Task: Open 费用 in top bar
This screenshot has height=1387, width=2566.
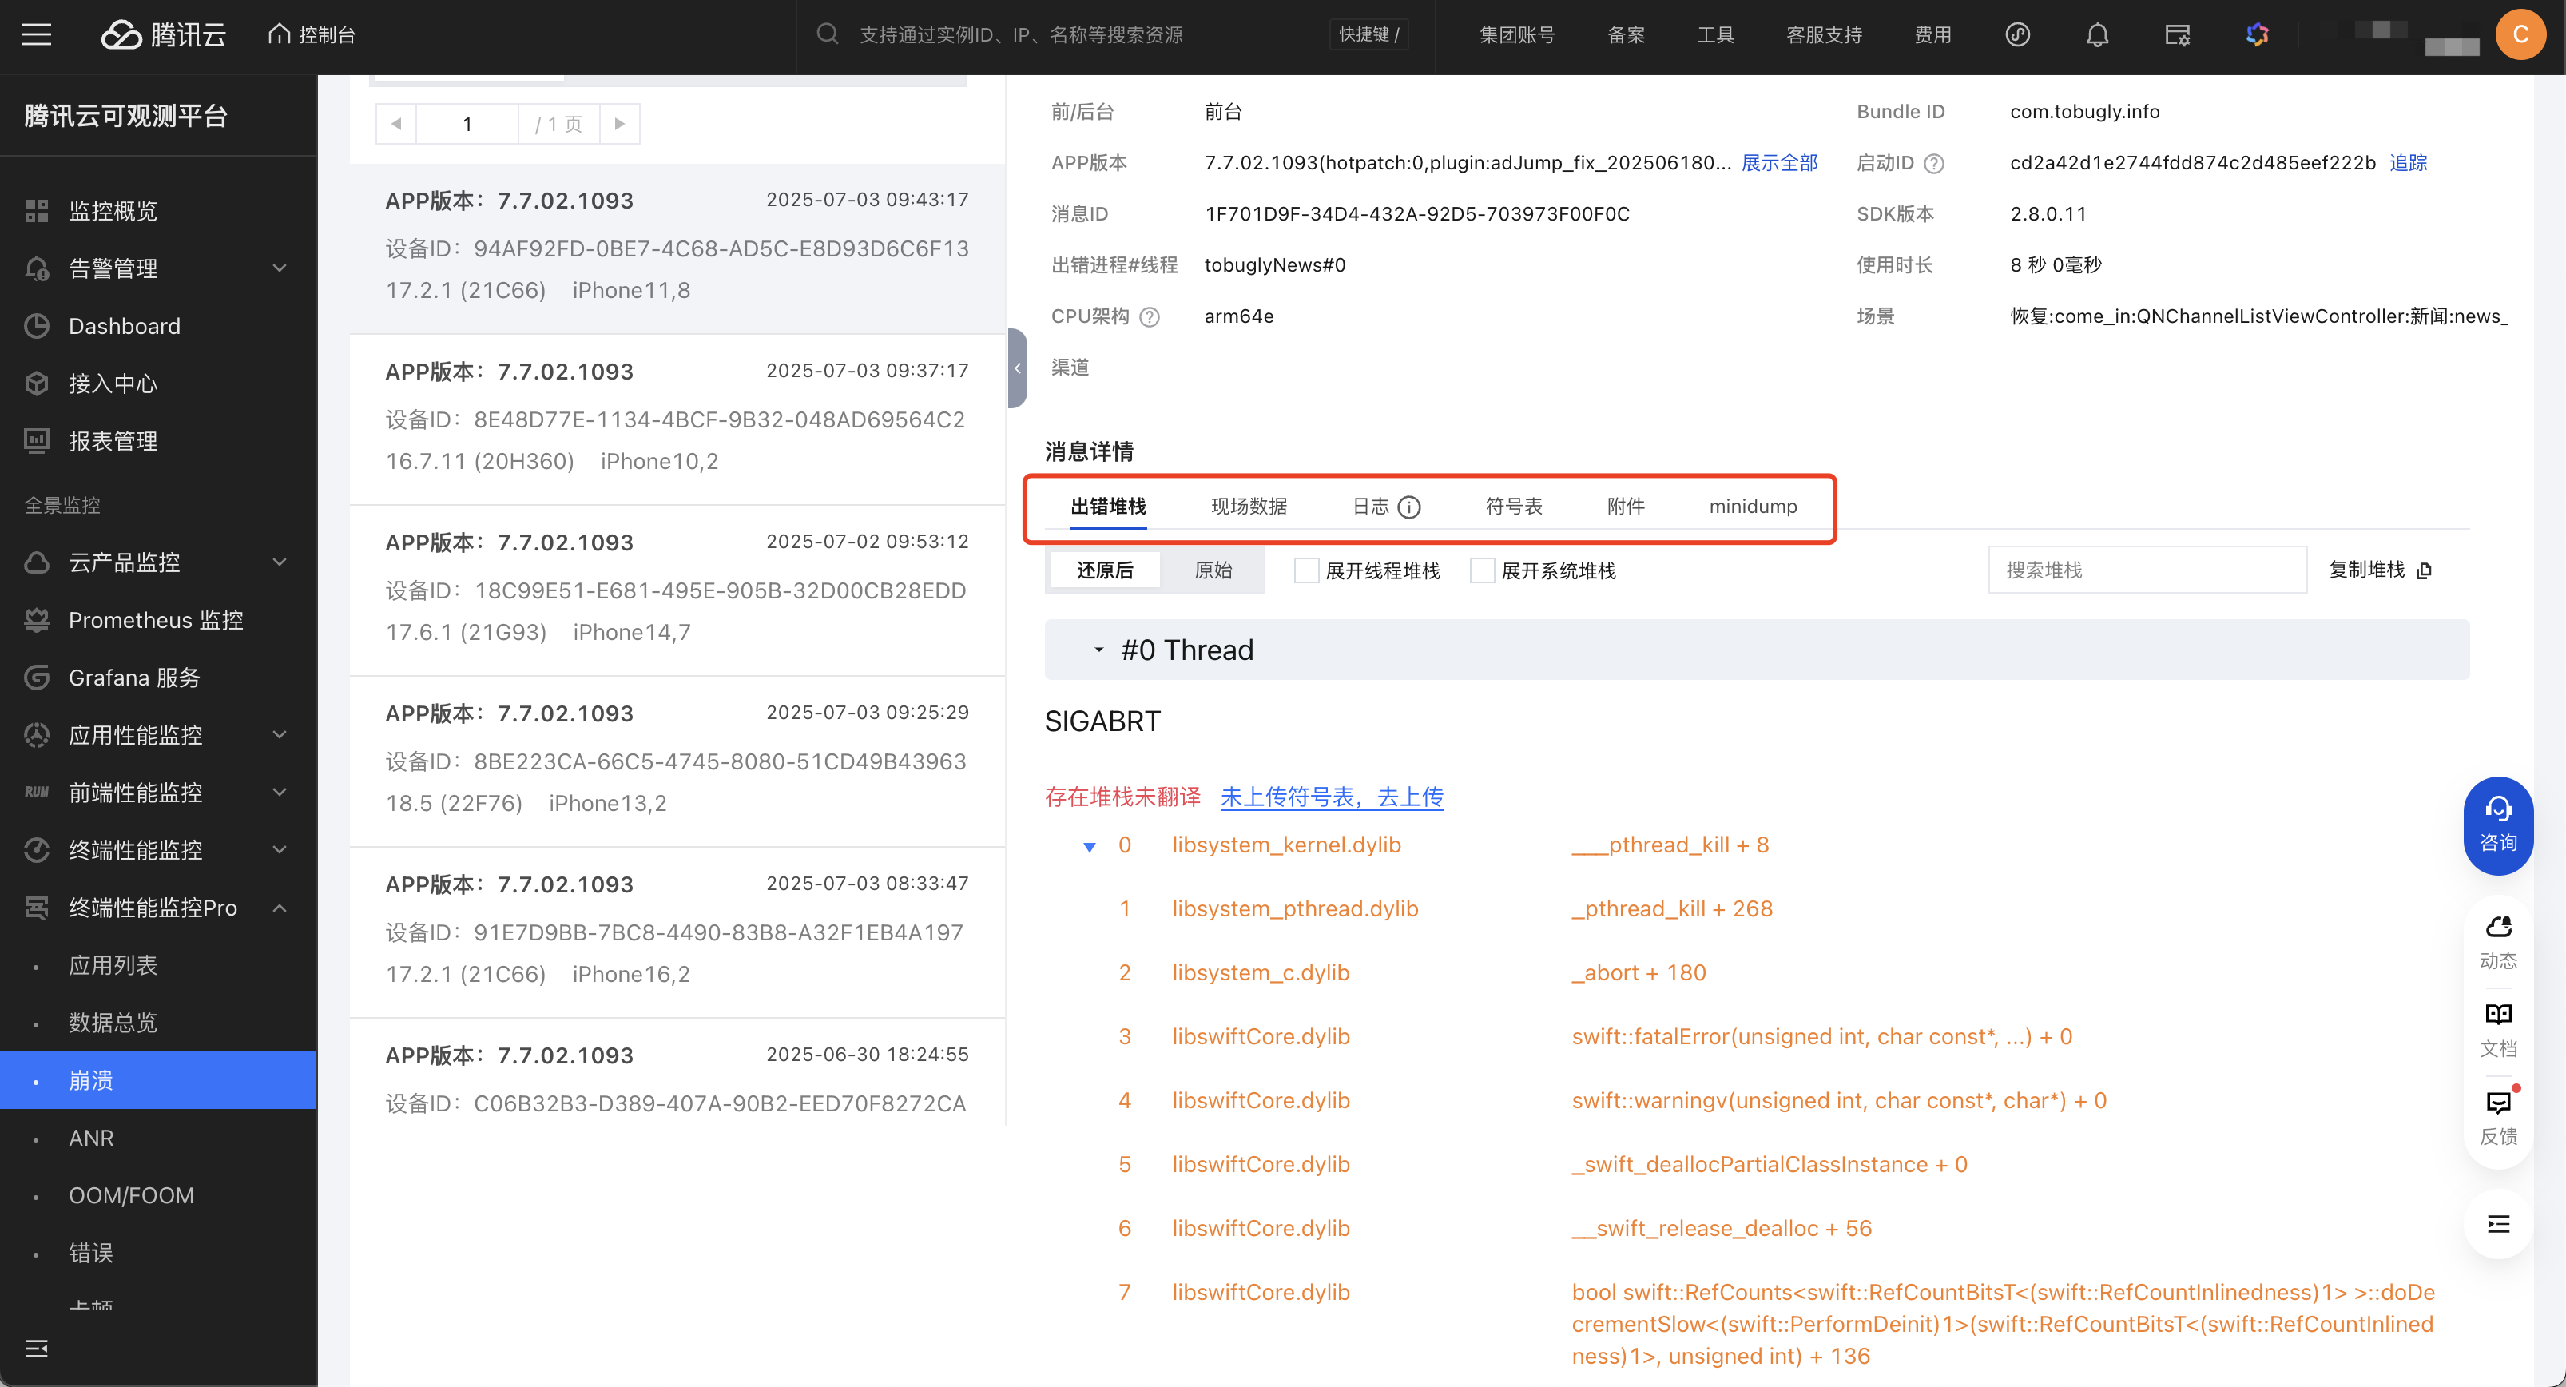Action: click(1932, 35)
